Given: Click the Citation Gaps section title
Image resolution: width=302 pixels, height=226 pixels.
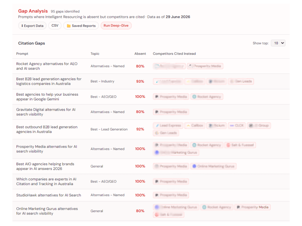Looking at the screenshot, I should point(32,43).
